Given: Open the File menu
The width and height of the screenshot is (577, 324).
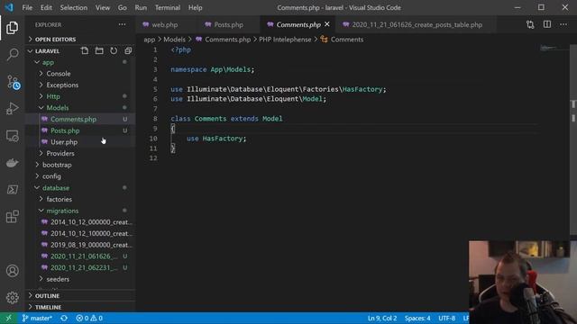Looking at the screenshot, I should pyautogui.click(x=27, y=7).
